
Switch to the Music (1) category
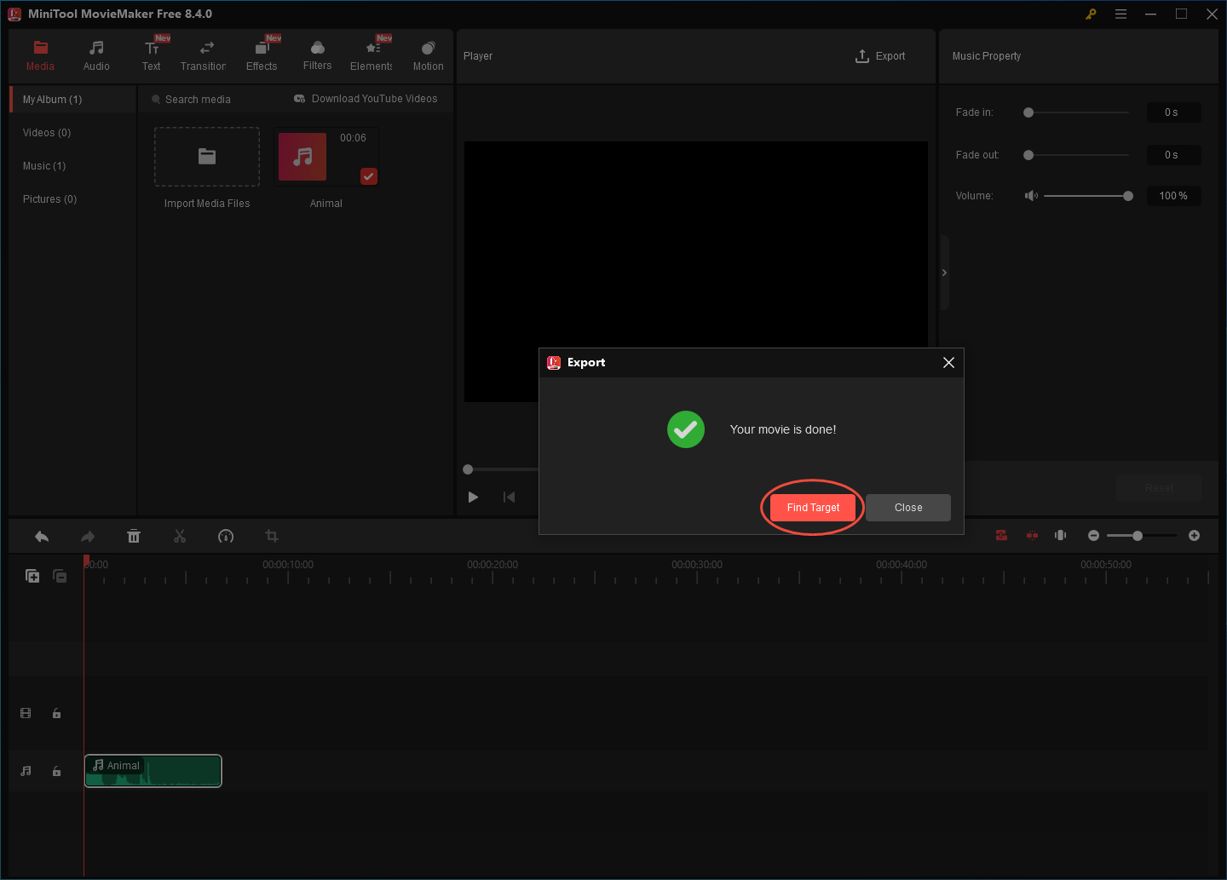pos(44,165)
